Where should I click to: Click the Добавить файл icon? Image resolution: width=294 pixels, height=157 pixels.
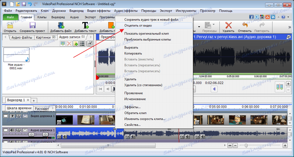pos(61,25)
